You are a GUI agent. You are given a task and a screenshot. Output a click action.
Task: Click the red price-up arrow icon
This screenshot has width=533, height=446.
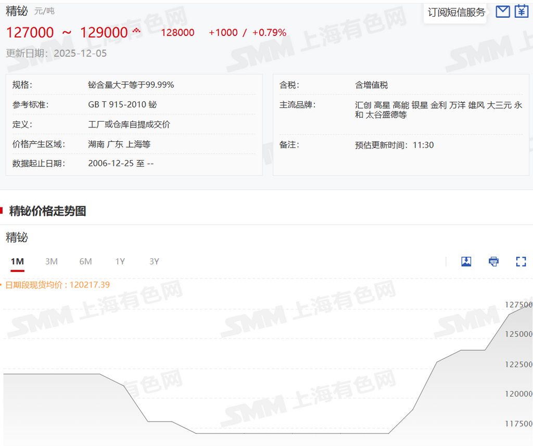136,31
